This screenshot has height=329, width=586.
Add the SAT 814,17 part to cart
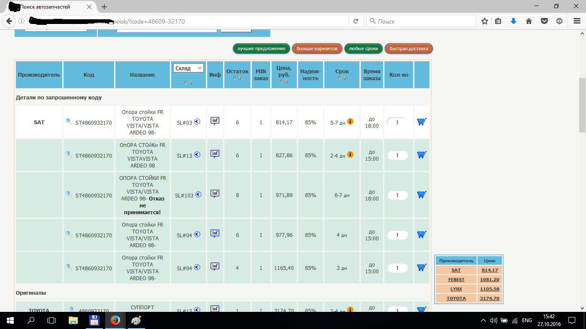click(421, 122)
